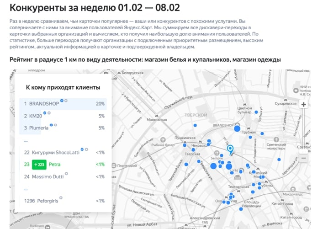323x229 pixels.
Task: Click Рыбный базар place icon on map
Action: click(163, 139)
